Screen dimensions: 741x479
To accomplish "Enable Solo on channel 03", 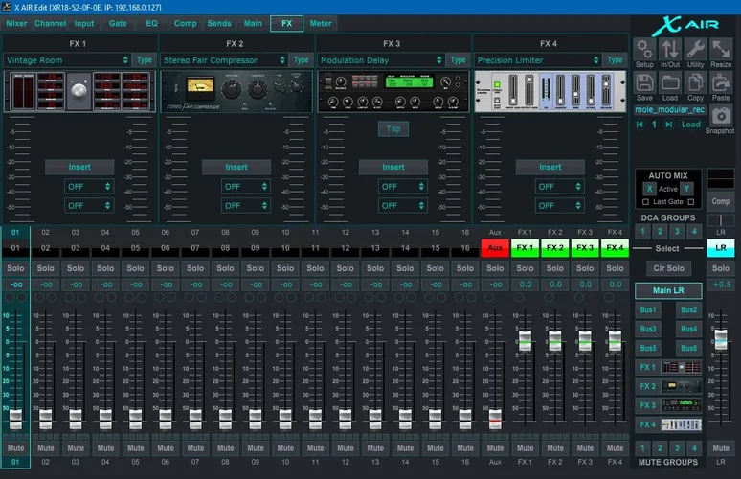I will point(75,268).
